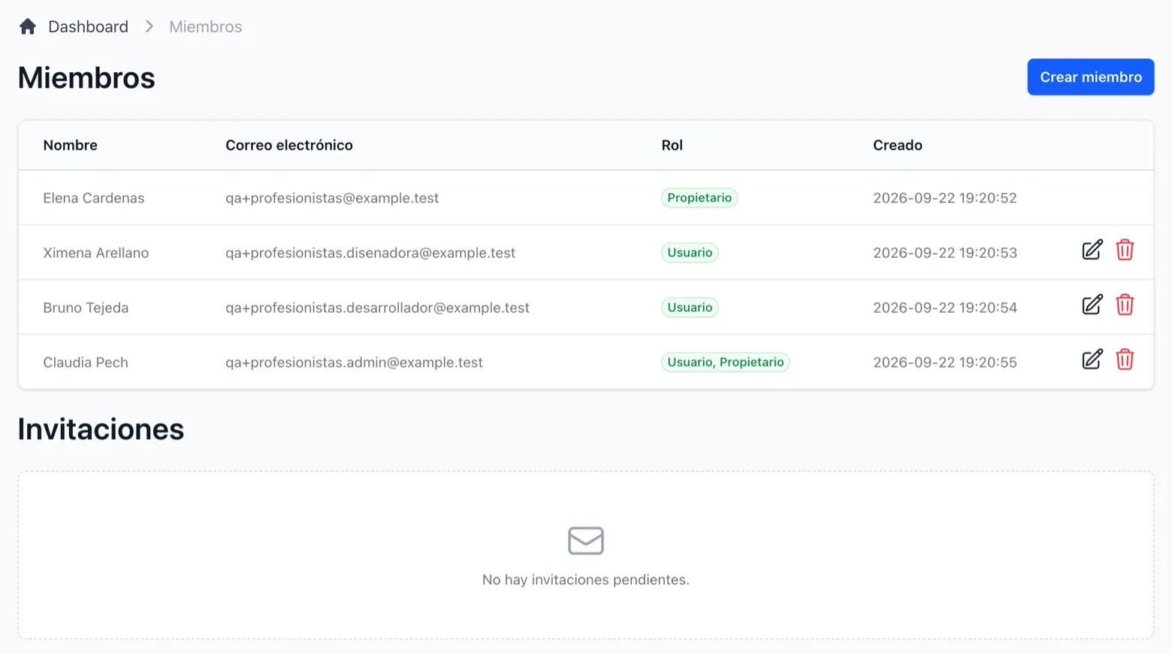Delete member Bruno Tejeda

point(1125,304)
